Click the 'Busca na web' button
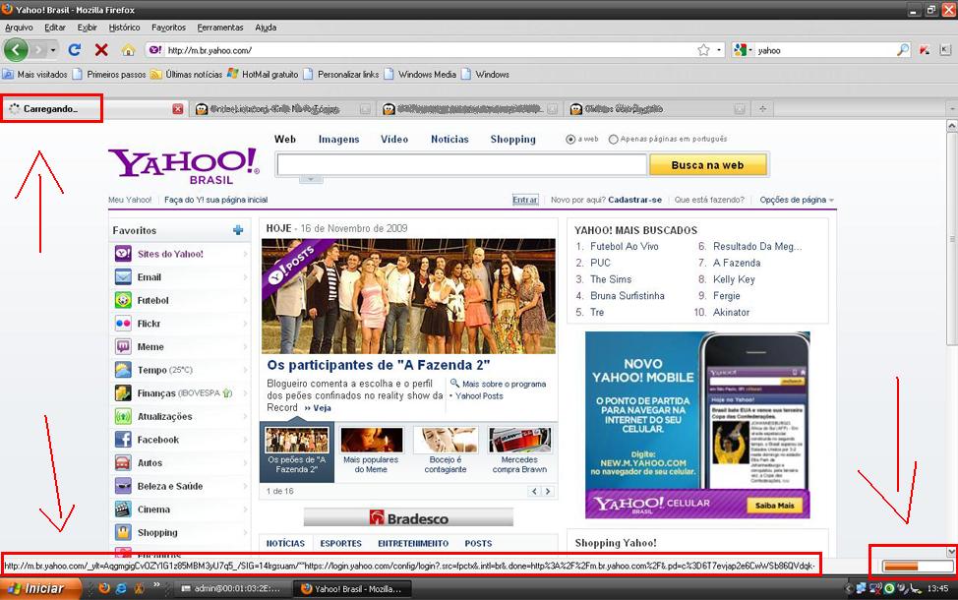958x600 pixels. [707, 165]
